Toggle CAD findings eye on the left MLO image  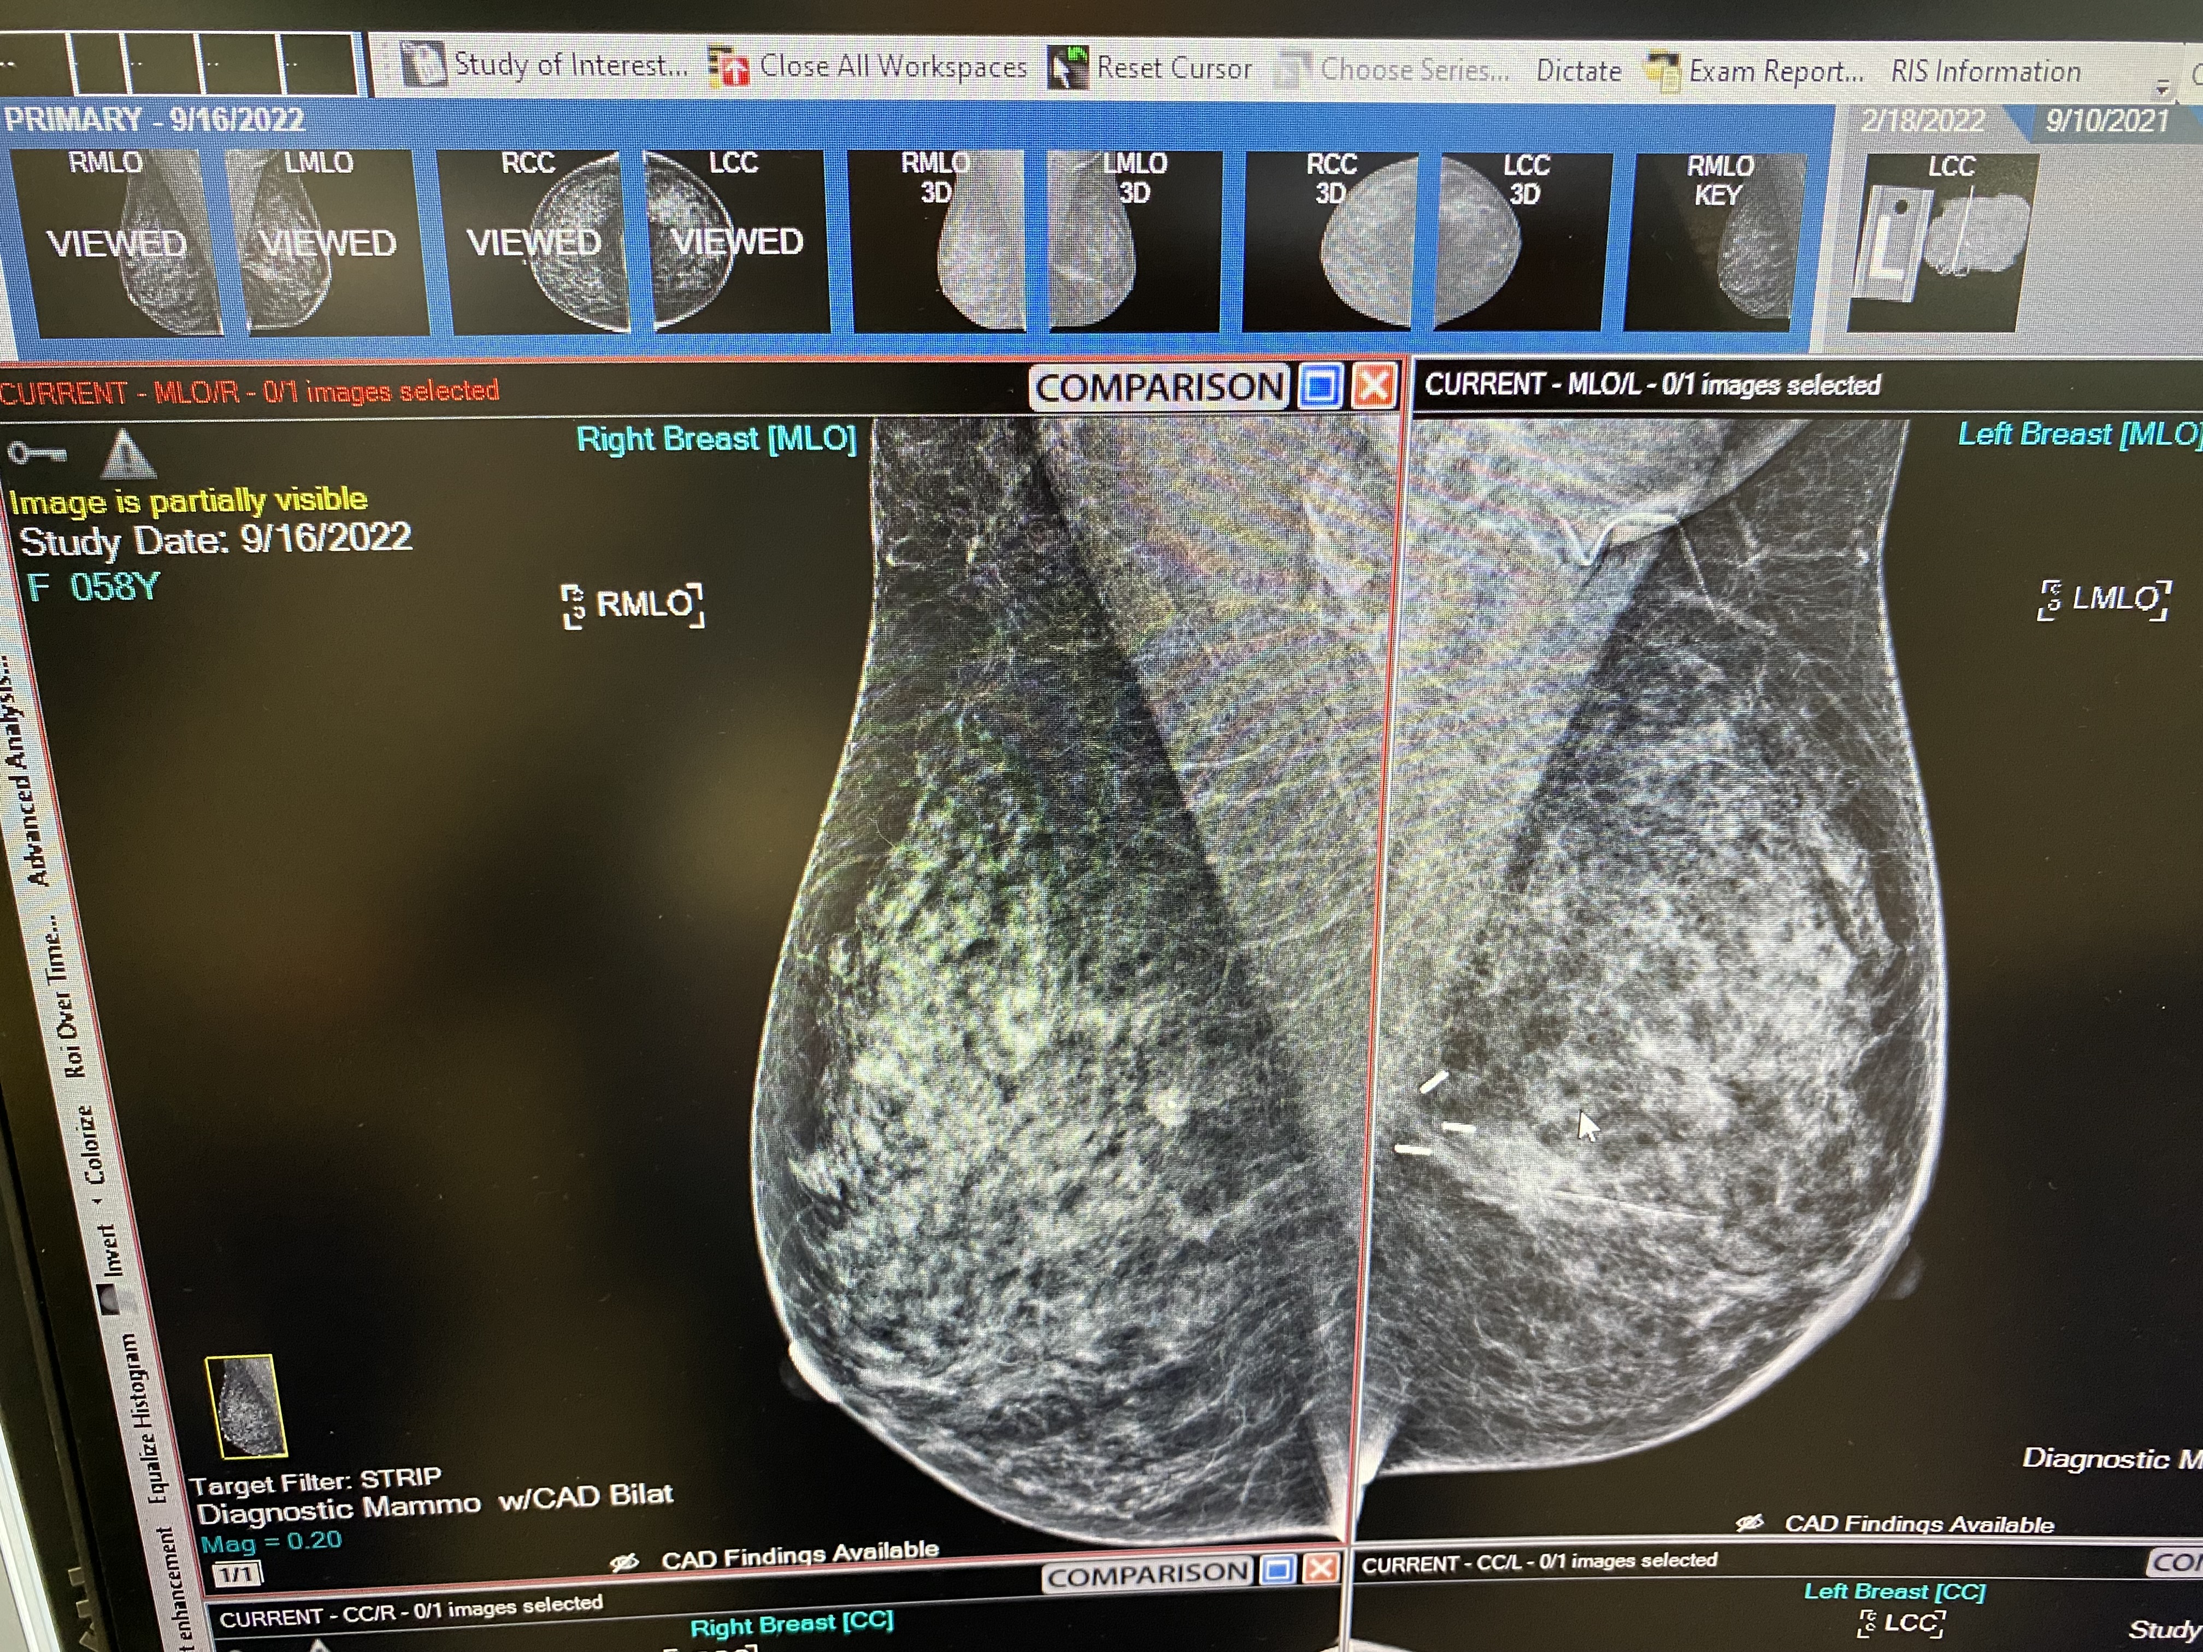(1749, 1524)
